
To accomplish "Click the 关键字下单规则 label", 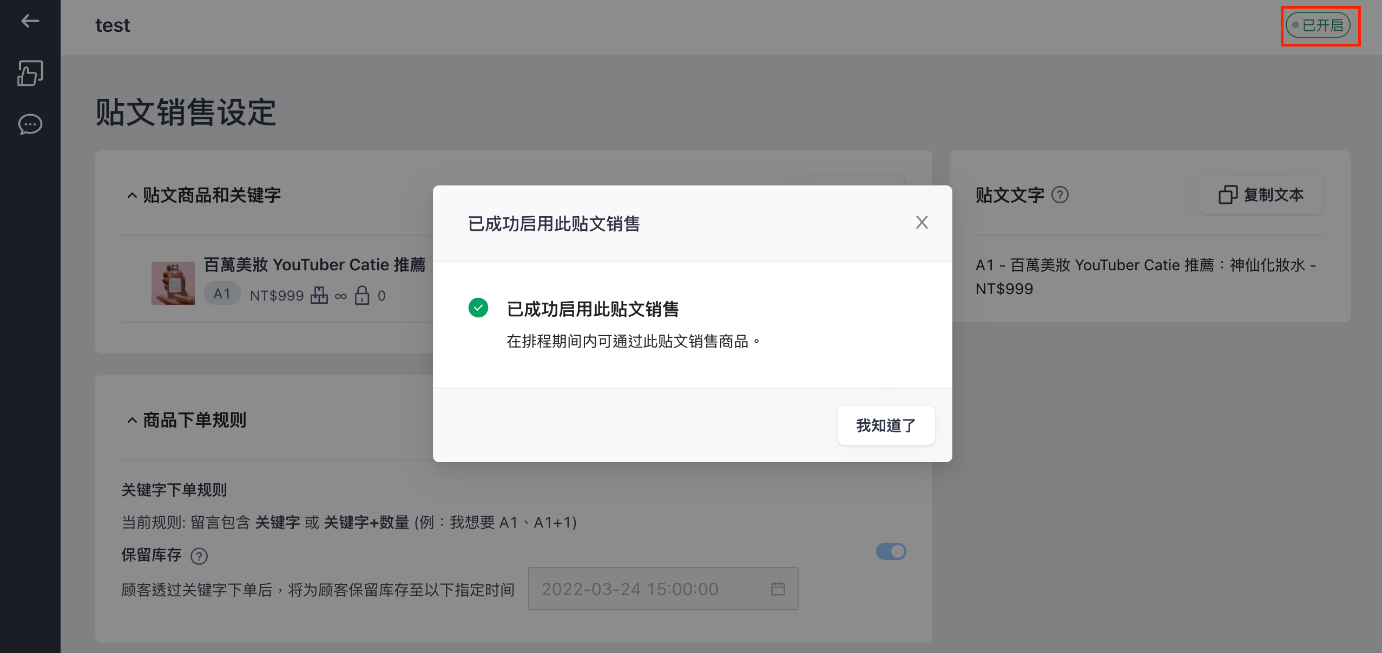I will tap(174, 490).
